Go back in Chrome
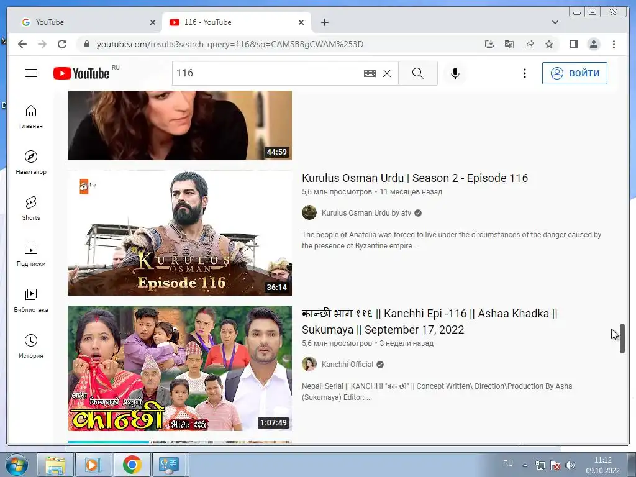The width and height of the screenshot is (636, 477). pos(22,44)
